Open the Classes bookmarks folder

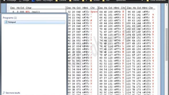[74, 1]
